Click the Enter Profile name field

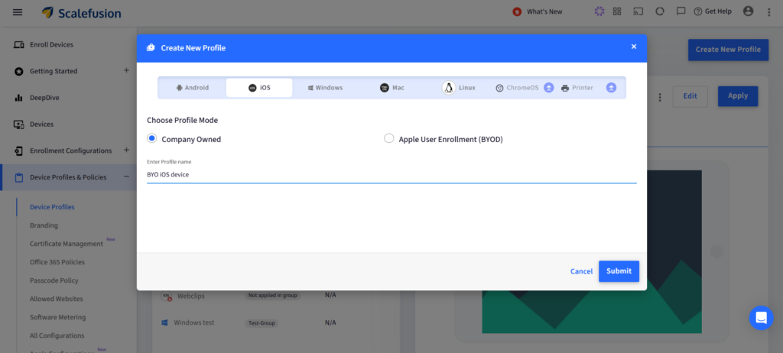point(391,174)
